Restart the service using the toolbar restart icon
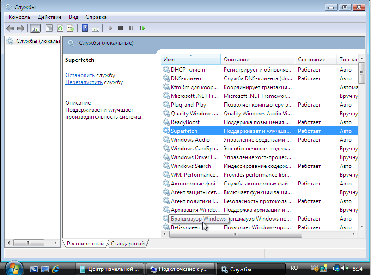The image size is (371, 275). pos(142,28)
